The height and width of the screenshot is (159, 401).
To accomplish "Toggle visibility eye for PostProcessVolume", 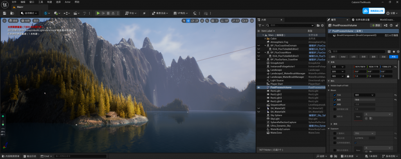I will tap(258, 88).
